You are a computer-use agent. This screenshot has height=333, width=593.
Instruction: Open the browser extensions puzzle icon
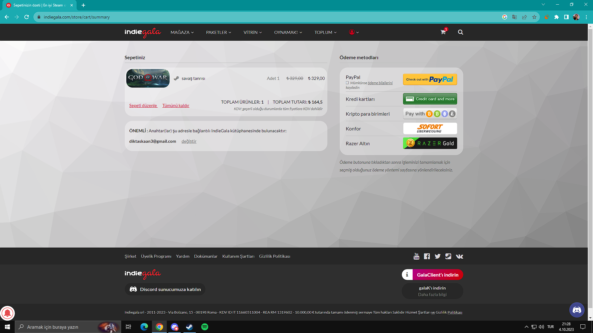(557, 17)
